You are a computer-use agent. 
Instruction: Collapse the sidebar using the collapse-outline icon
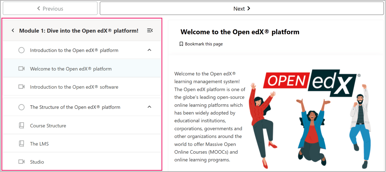[150, 30]
